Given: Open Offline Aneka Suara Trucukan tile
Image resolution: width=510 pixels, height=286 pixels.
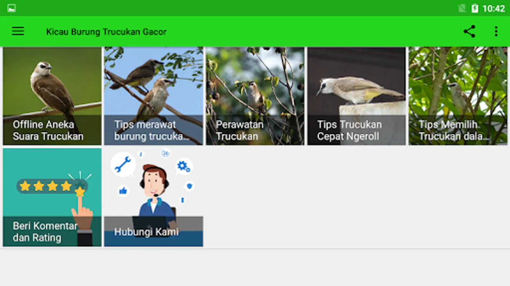Looking at the screenshot, I should coord(52,96).
